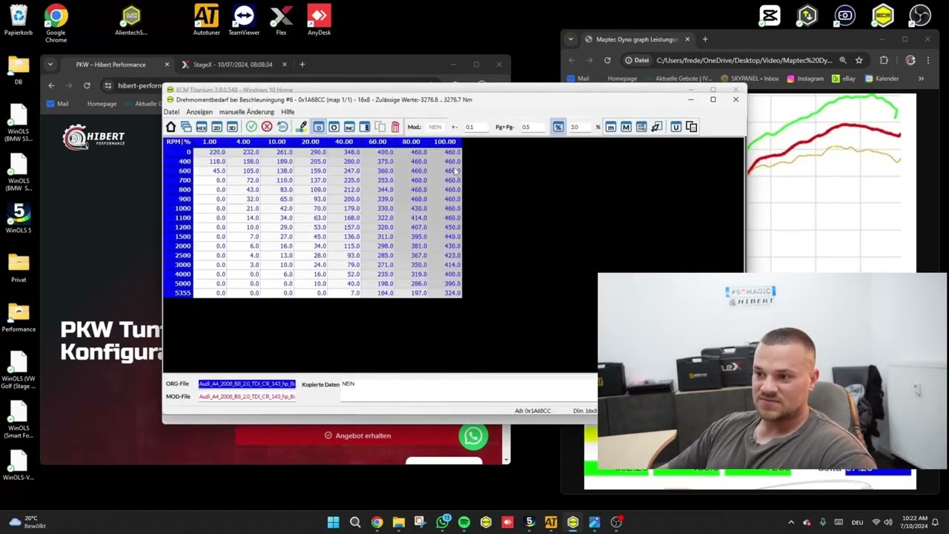Click the U toolbar icon
949x534 pixels.
coord(675,127)
